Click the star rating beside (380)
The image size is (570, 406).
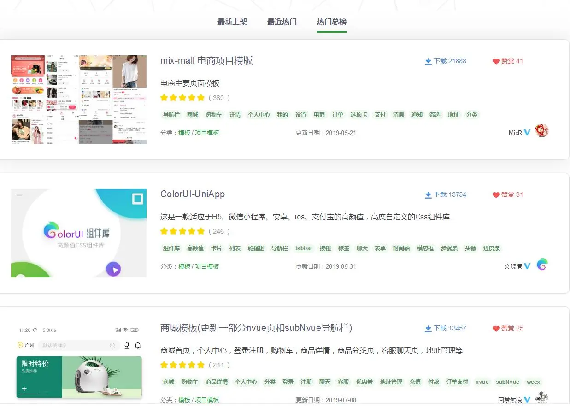(x=182, y=98)
